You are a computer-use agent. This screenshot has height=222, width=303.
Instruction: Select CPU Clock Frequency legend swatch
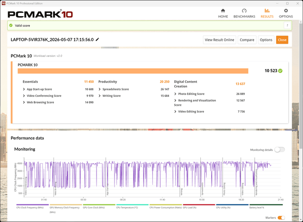(x=33, y=204)
